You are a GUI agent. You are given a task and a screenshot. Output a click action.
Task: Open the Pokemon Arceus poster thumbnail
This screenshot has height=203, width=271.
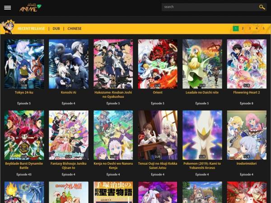[202, 135]
